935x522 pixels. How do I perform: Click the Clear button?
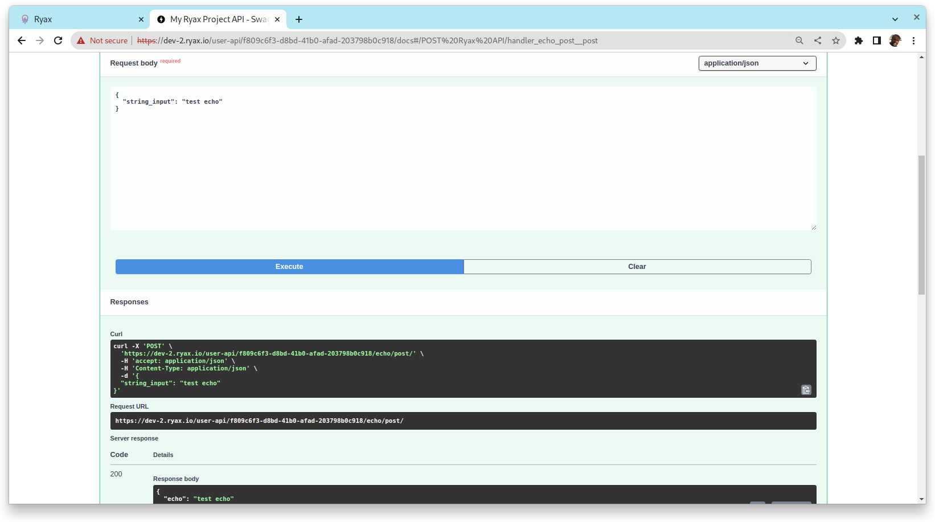click(637, 267)
